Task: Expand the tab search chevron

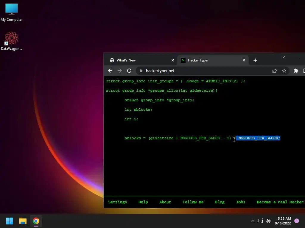Action: (283, 57)
